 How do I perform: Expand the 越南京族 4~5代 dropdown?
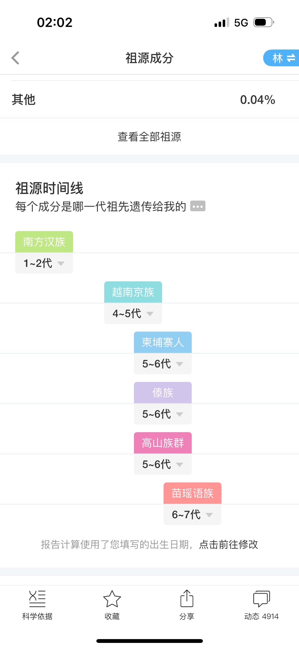click(x=133, y=313)
